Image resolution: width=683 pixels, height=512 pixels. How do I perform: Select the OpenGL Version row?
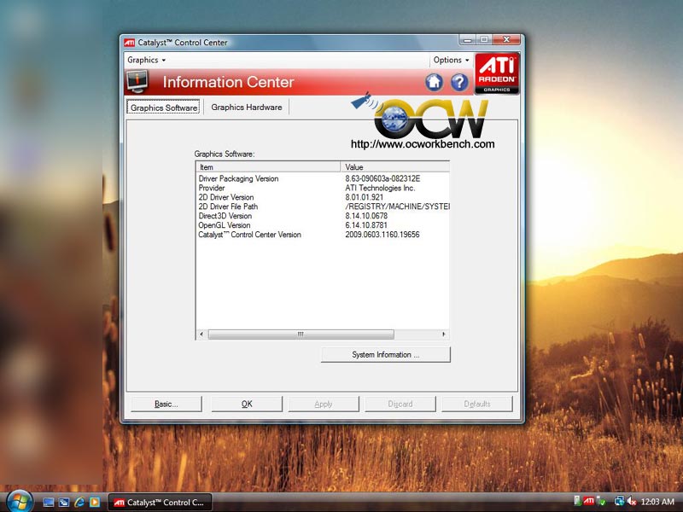[x=323, y=225]
